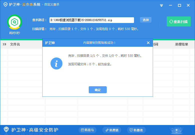Click the 内容复制到剪贴板成功 message
This screenshot has width=195, height=135.
tap(99, 43)
